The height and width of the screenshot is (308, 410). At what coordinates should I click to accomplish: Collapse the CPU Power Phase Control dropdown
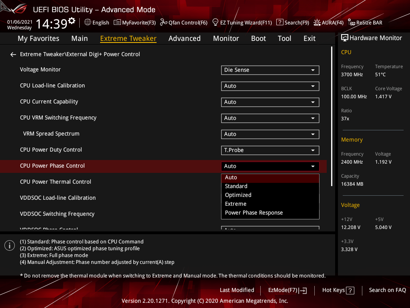tap(270, 166)
